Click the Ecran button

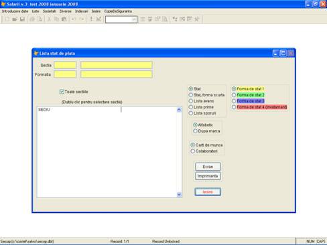(x=208, y=167)
